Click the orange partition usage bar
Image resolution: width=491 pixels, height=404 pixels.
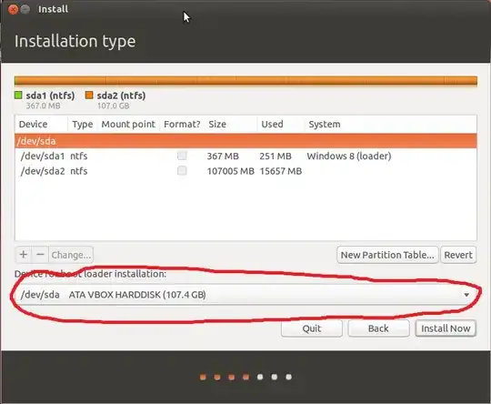(245, 81)
